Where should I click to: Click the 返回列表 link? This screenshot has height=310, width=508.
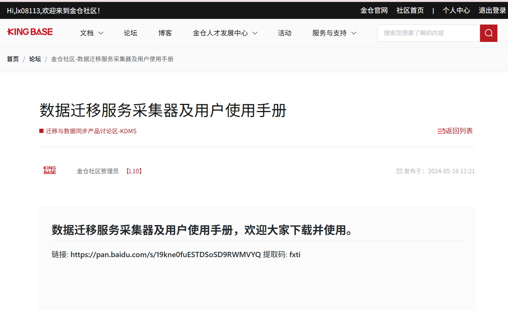coord(459,131)
